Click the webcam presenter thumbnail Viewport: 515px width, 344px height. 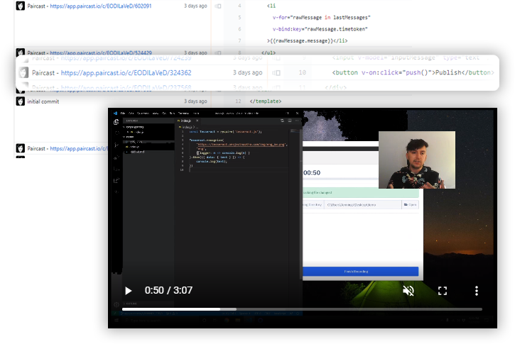(416, 160)
